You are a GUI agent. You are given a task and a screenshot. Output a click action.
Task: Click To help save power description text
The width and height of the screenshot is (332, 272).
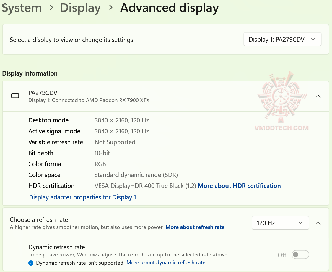tap(128, 254)
